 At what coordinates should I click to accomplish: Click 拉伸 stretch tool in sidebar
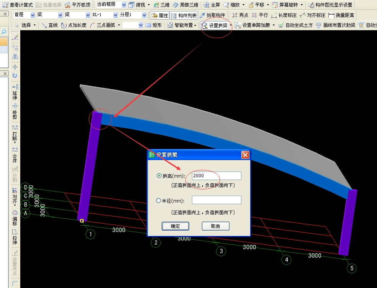(x=15, y=237)
